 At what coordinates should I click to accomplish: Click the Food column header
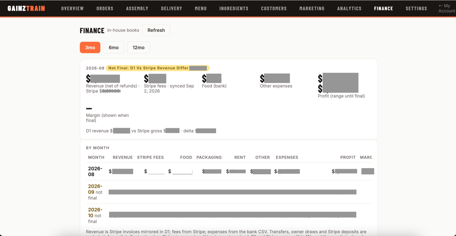186,157
